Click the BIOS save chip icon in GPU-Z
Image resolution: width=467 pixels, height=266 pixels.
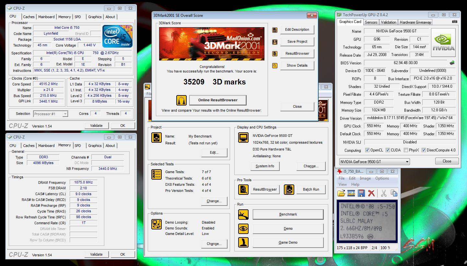pos(452,62)
